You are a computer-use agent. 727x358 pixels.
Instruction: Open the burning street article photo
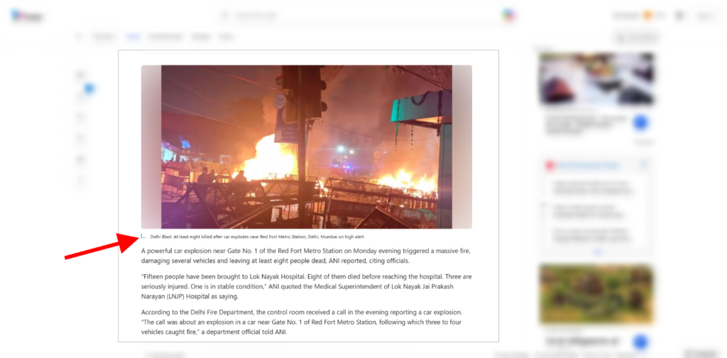pos(307,146)
